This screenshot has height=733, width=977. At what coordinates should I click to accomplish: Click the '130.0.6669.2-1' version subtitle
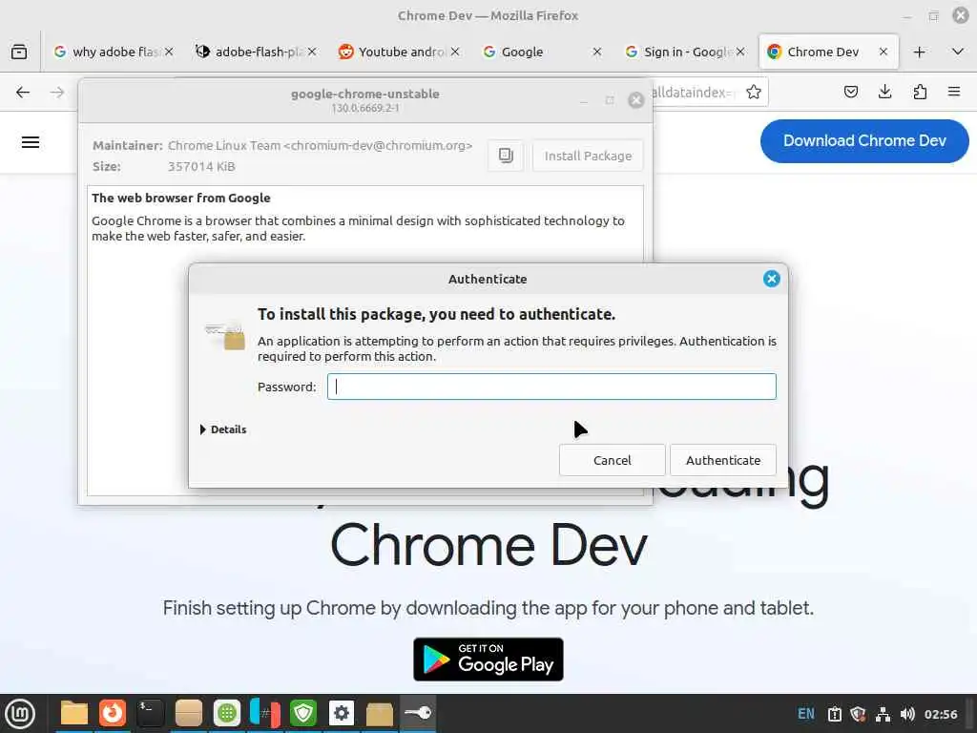(365, 108)
